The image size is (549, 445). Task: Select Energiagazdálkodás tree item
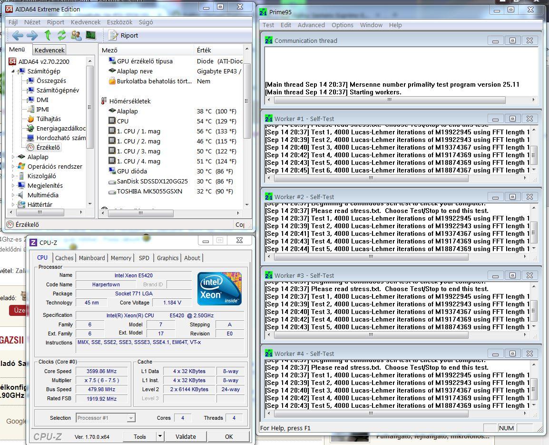[x=61, y=128]
